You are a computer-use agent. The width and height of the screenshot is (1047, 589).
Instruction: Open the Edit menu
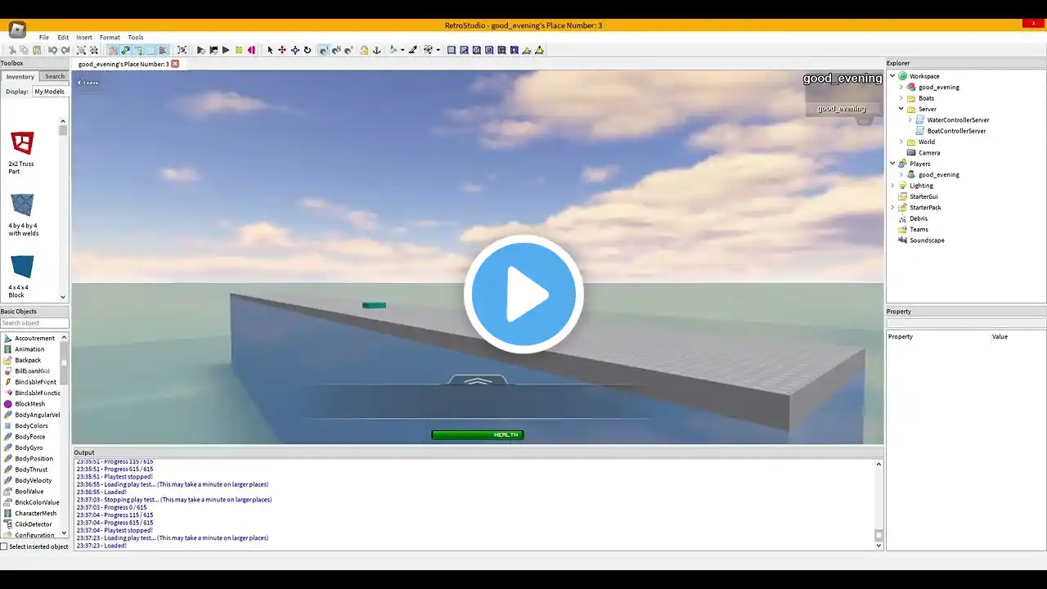point(63,38)
